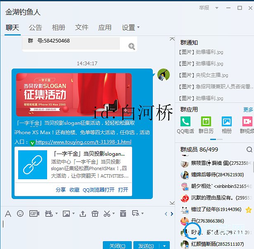Click the red packet wallet icon

[x=123, y=213]
